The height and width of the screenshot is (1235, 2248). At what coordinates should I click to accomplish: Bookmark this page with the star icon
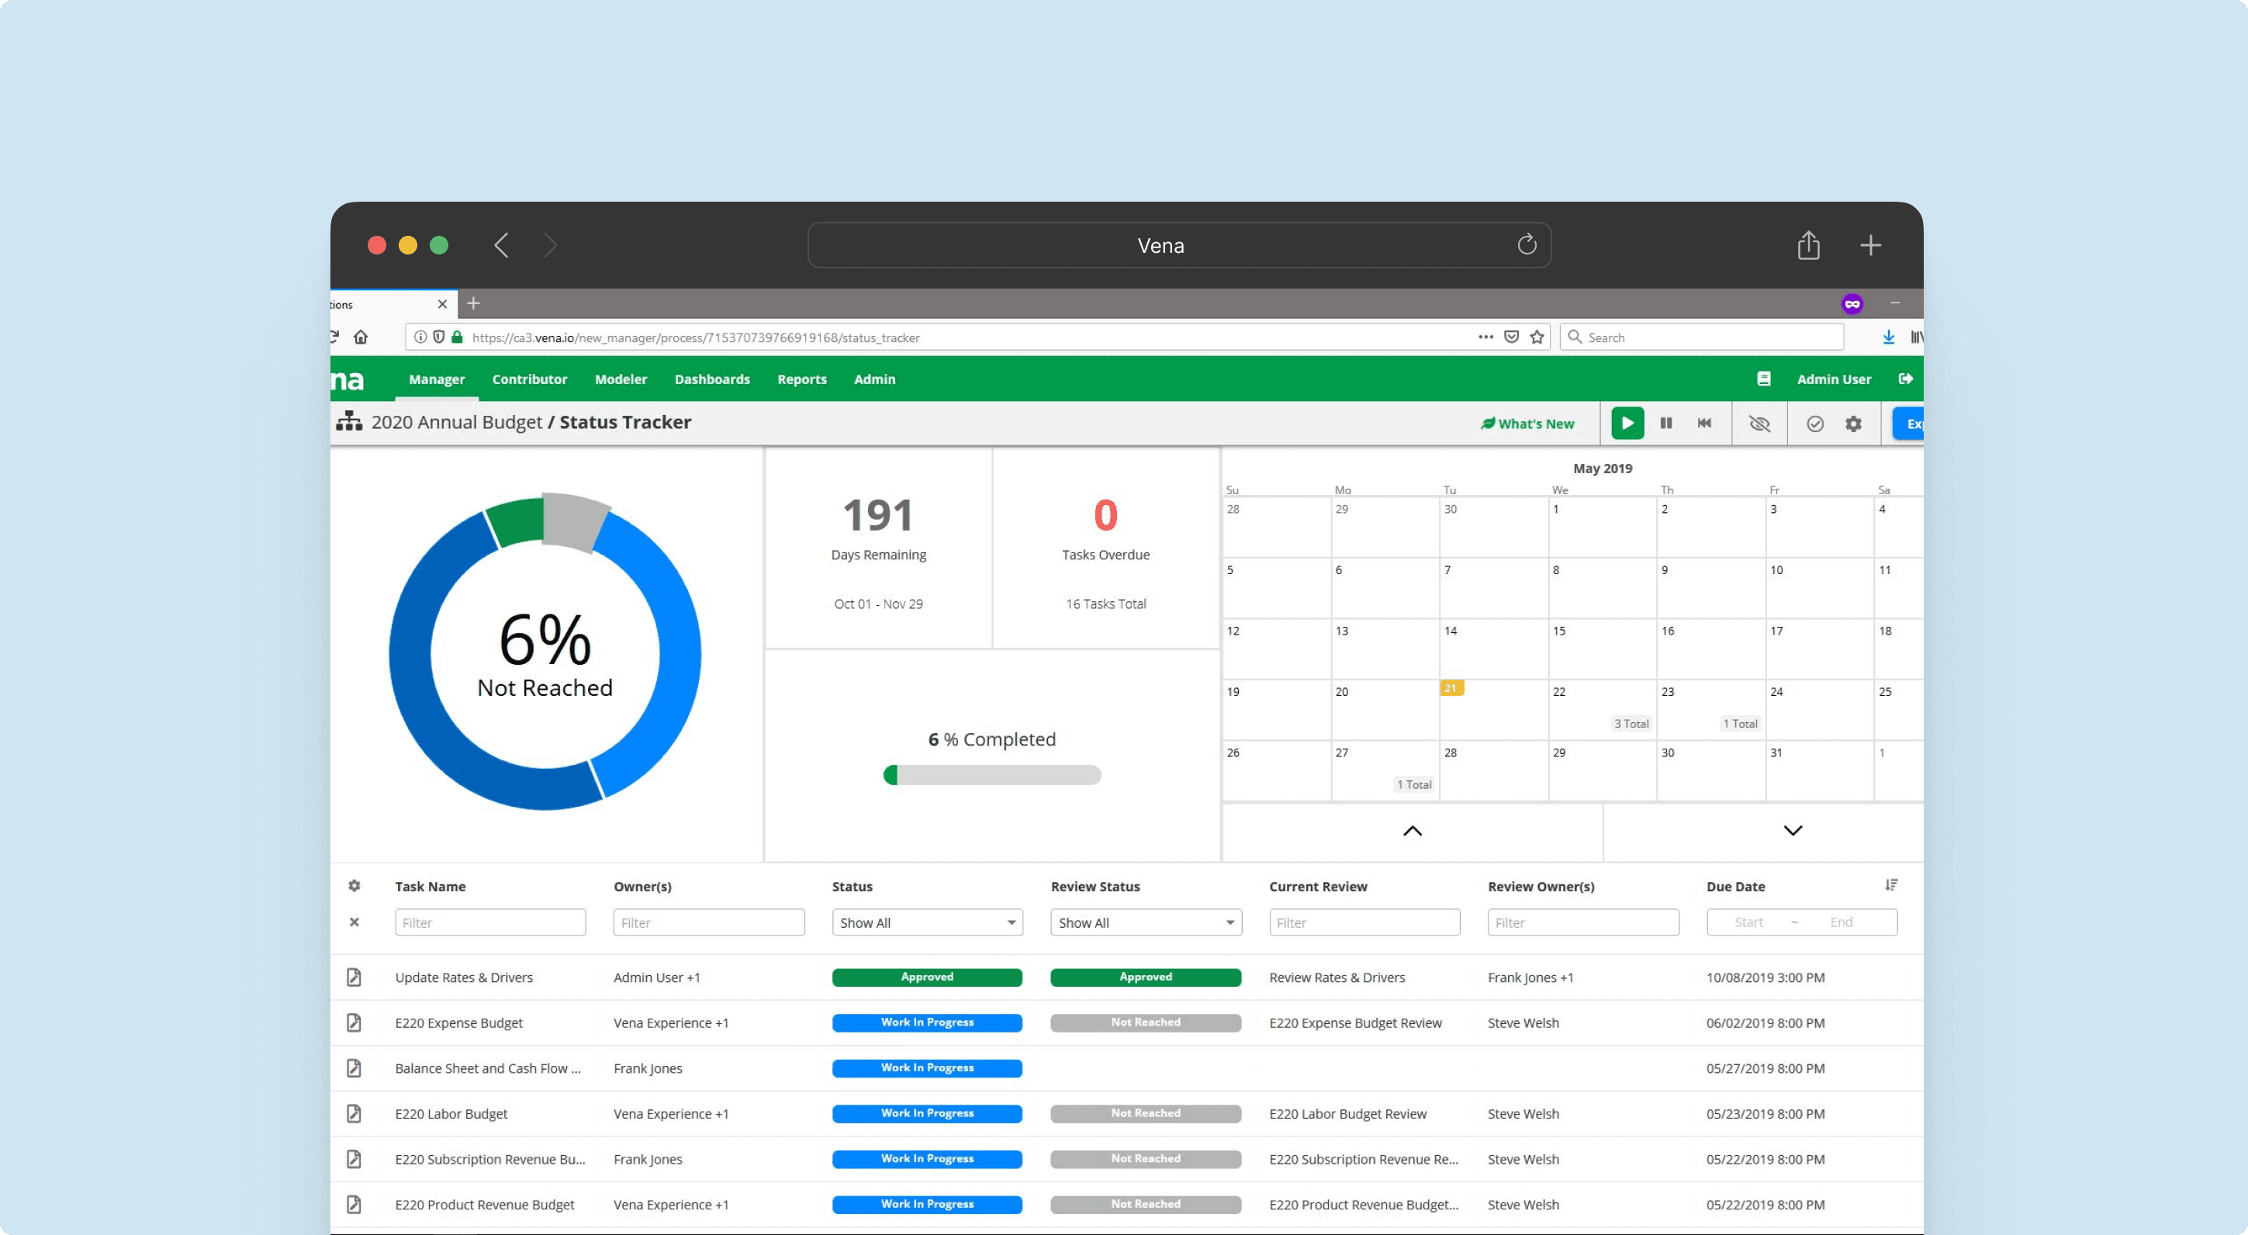click(1537, 337)
